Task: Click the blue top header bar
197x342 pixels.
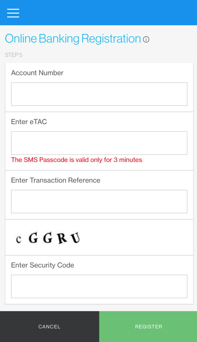Action: click(x=103, y=13)
